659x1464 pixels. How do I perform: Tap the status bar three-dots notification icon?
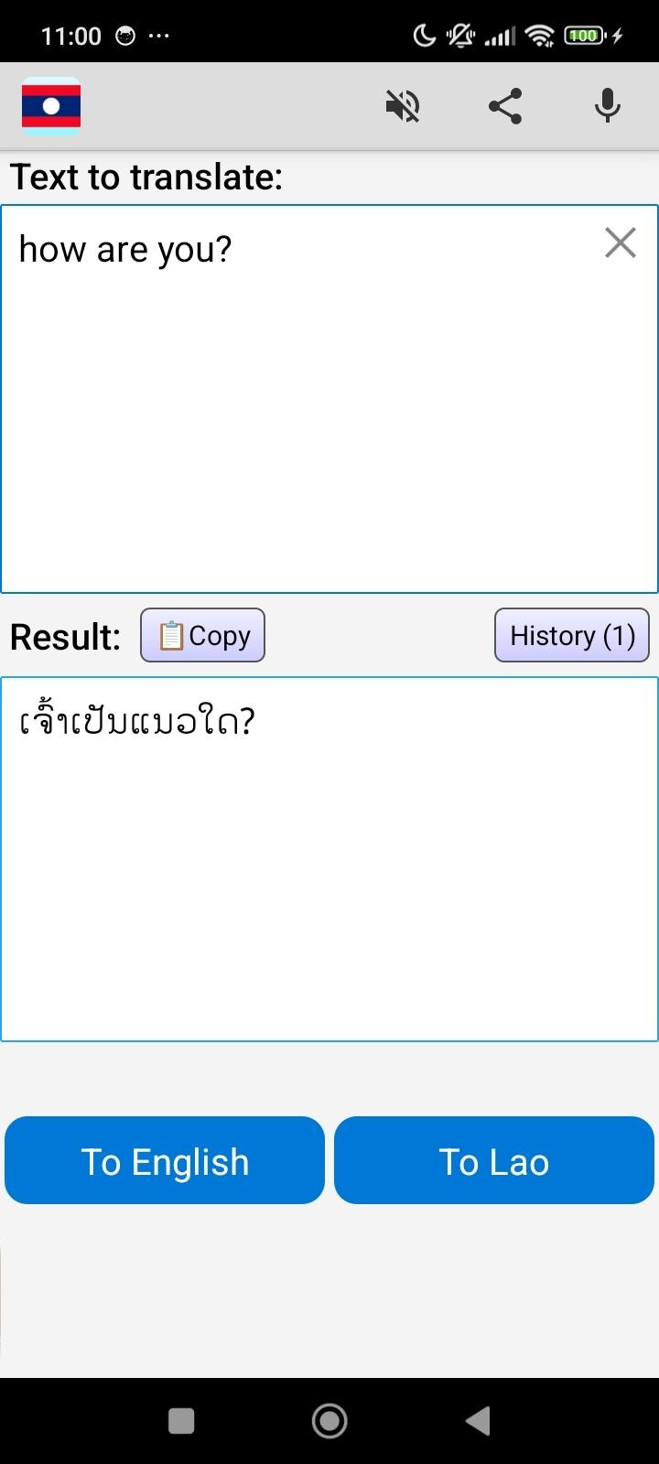tap(158, 36)
